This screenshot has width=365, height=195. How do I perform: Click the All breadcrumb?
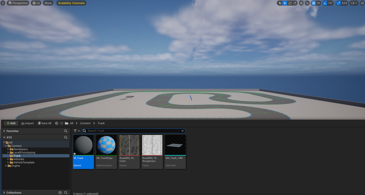[x=72, y=123]
